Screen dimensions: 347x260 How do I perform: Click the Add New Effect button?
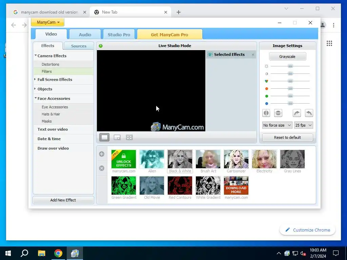tap(63, 200)
